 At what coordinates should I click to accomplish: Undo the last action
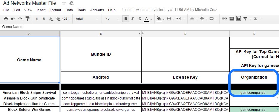tap(13, 19)
